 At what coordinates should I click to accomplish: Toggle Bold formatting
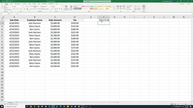tap(14, 9)
